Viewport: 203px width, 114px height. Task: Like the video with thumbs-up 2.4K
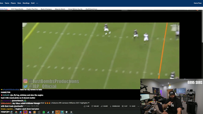click(87, 106)
